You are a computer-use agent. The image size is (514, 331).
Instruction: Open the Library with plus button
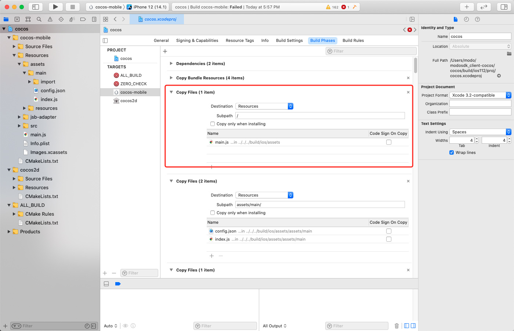tap(467, 7)
